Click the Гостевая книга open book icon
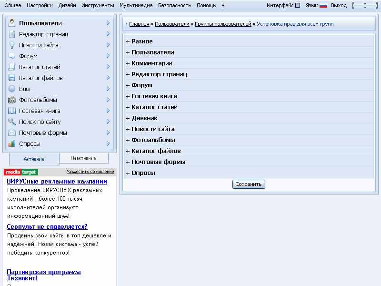Screen dimensions: 381x286 pos(11,111)
